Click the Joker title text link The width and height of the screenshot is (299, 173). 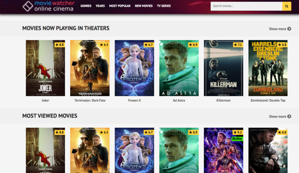[x=45, y=101]
